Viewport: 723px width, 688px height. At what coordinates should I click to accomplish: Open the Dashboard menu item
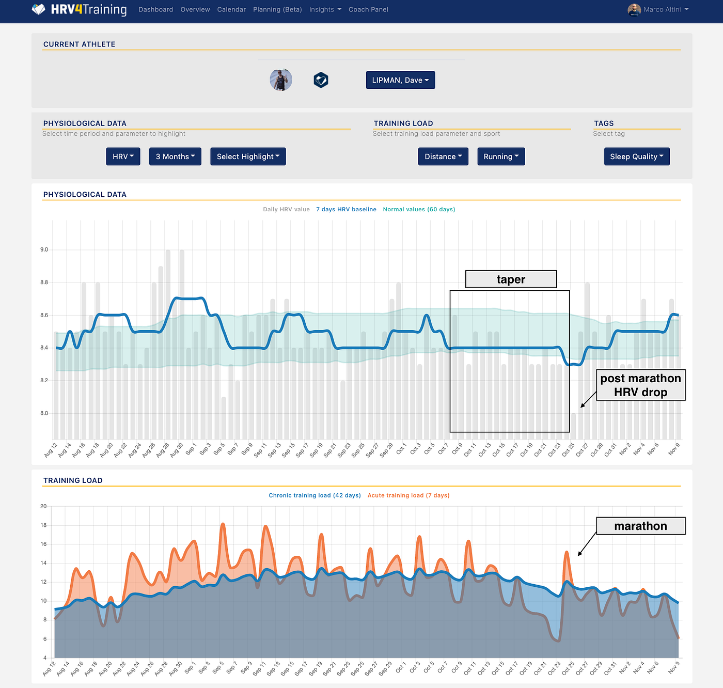point(155,9)
